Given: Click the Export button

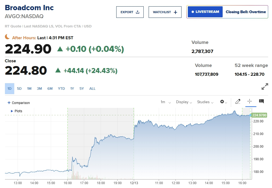Looking at the screenshot, I should coord(130,12).
